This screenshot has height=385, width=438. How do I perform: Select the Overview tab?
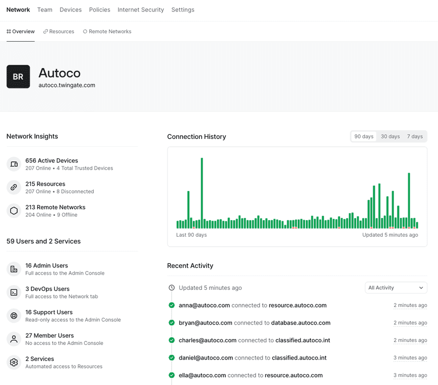[x=21, y=32]
